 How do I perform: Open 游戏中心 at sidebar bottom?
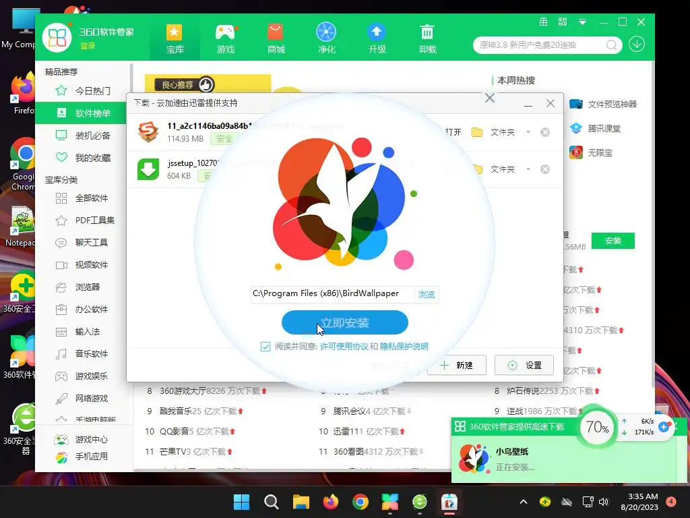pyautogui.click(x=82, y=439)
